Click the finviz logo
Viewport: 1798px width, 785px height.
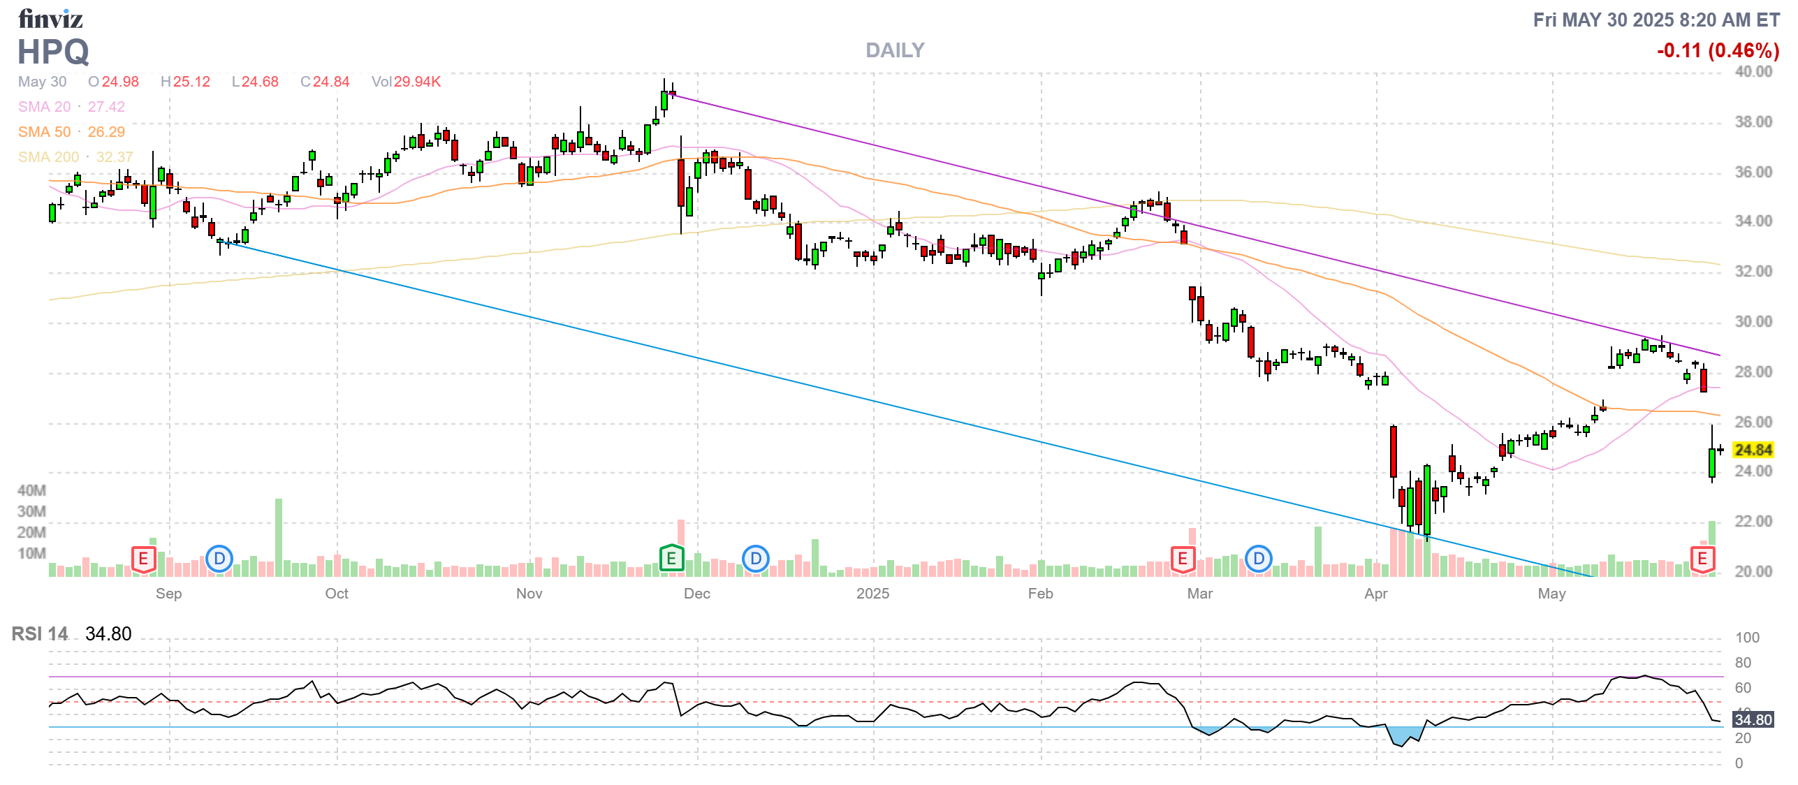coord(50,19)
